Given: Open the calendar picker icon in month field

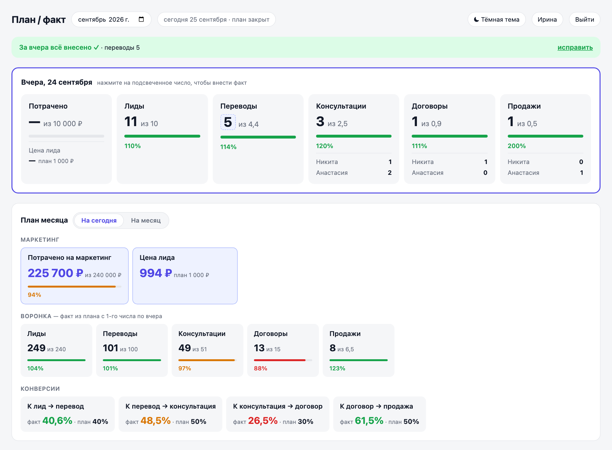Looking at the screenshot, I should (x=141, y=19).
